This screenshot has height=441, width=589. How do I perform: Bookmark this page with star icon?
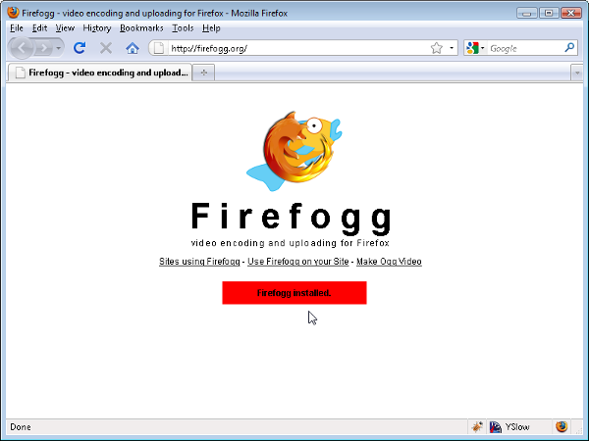[437, 48]
